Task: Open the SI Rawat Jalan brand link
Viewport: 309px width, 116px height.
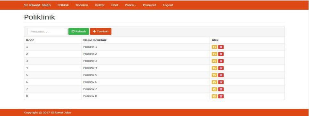Action: point(37,5)
